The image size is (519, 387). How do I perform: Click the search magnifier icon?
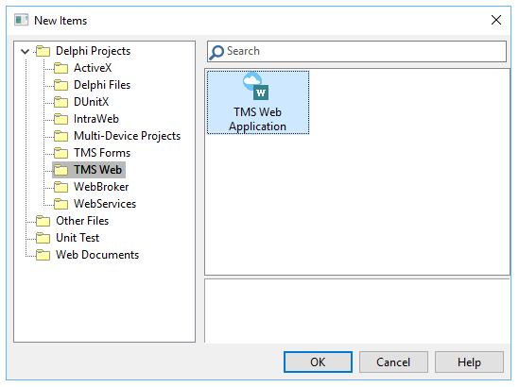tap(216, 52)
